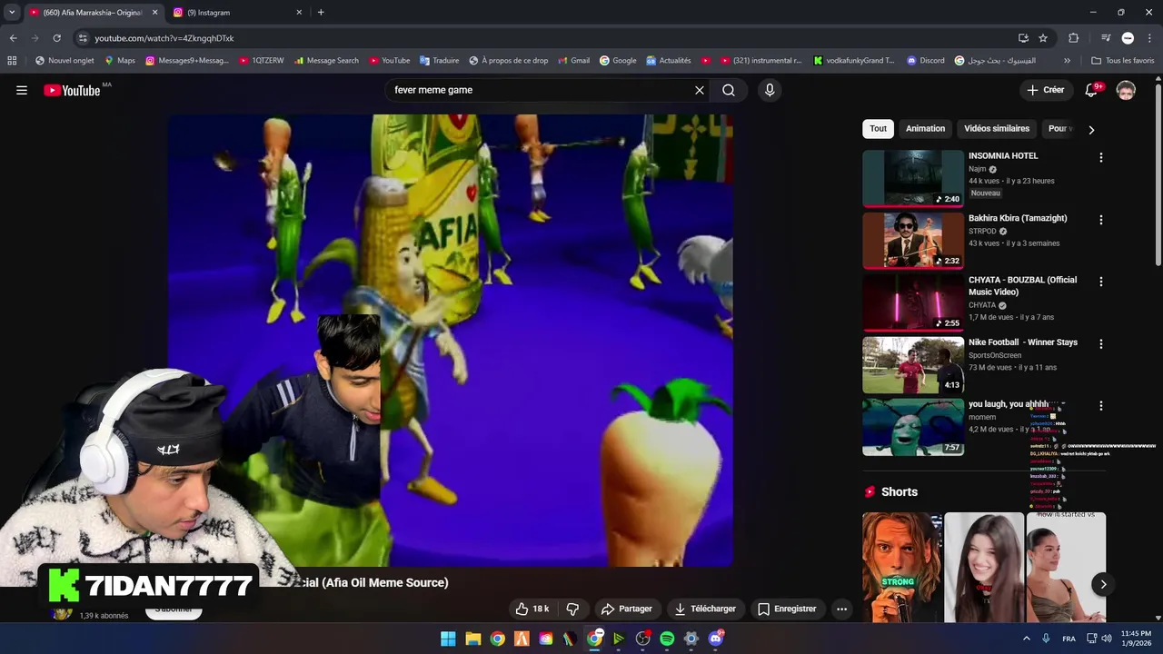Open the tab search dropdown in Chrome
Viewport: 1163px width, 654px height.
click(12, 12)
